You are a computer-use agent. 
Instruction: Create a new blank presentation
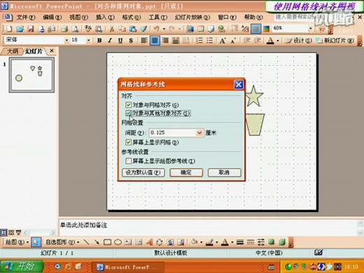[9, 29]
